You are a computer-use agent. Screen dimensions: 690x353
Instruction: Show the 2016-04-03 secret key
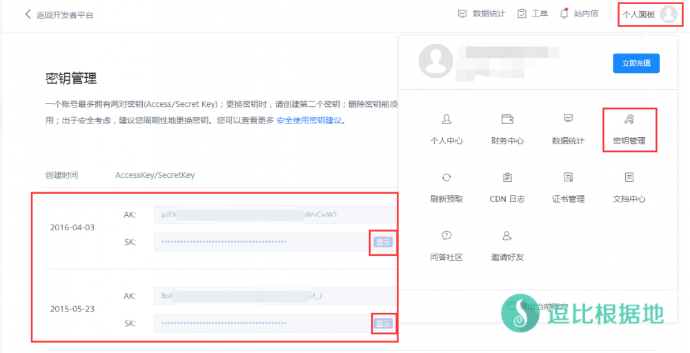pos(382,242)
